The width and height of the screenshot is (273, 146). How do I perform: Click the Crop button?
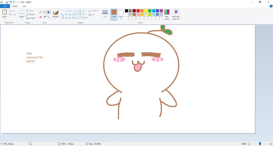[x=30, y=11]
